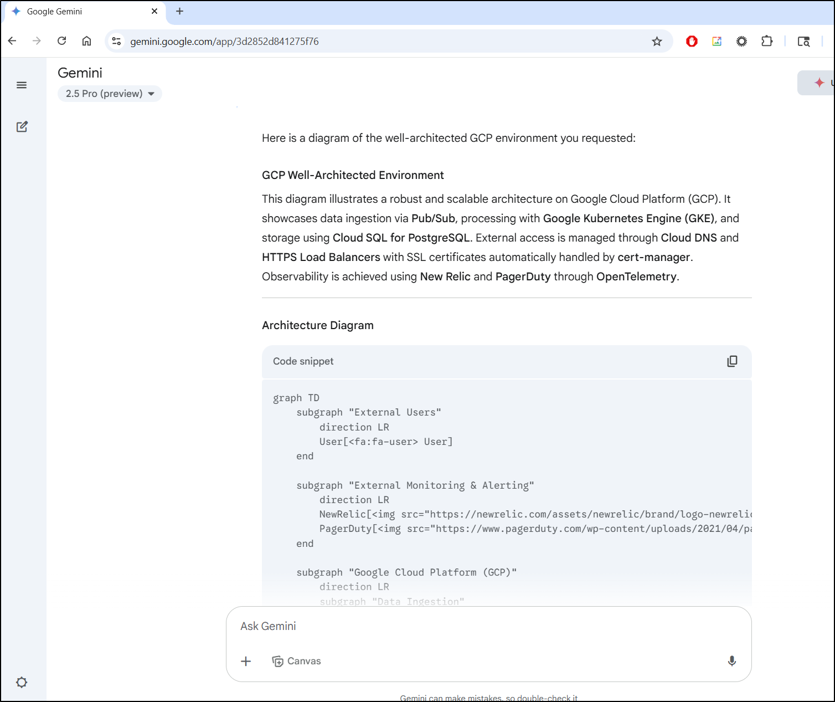The width and height of the screenshot is (835, 702).
Task: Open Settings gear in sidebar
Action: 22,682
